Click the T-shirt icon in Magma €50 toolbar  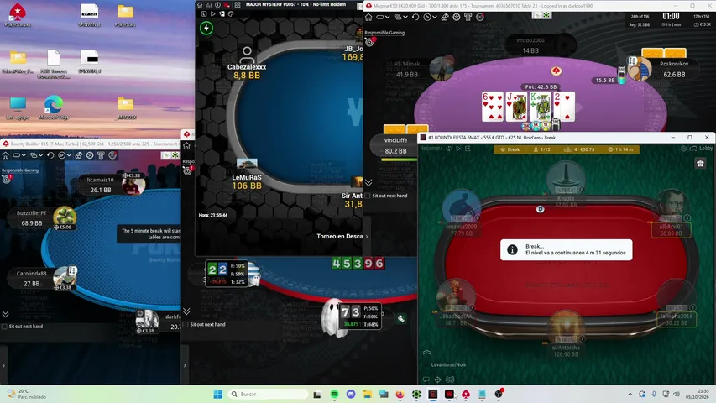pos(468,17)
